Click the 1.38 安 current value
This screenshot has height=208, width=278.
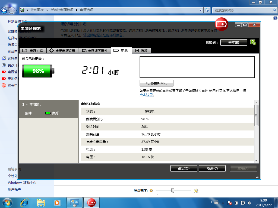pyautogui.click(x=147, y=149)
